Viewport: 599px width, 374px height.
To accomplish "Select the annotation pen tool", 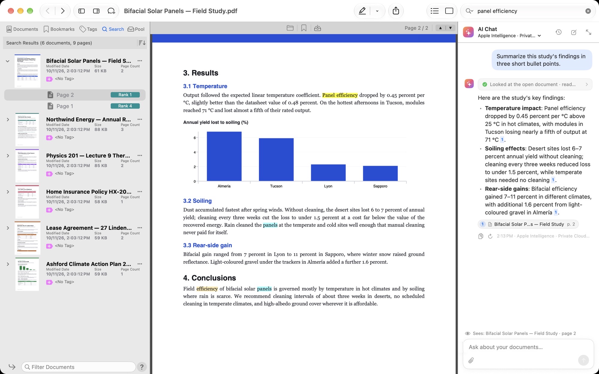I will (x=362, y=11).
